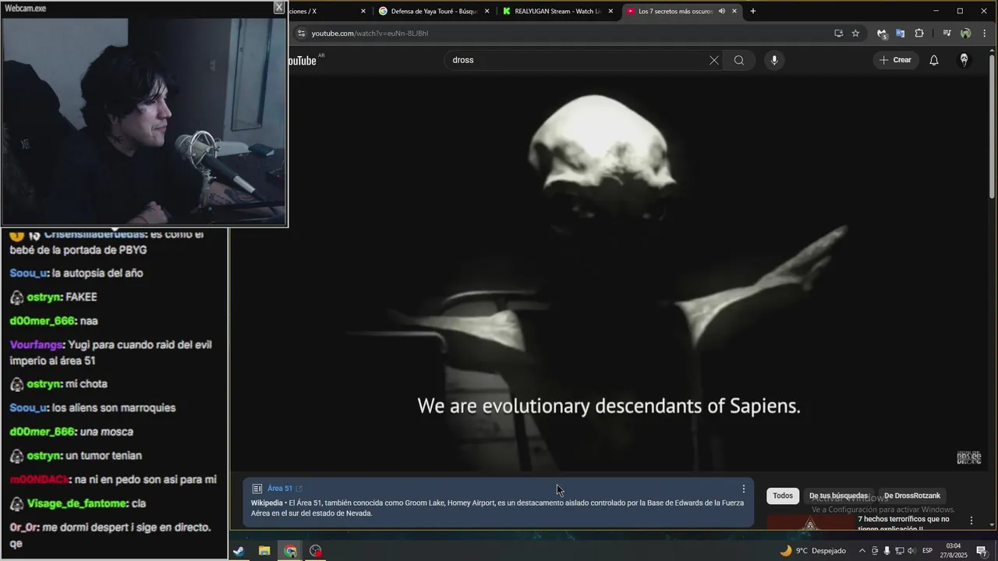Screen dimensions: 998x561
Task: Open the 9°C Despejado weather widget
Action: coord(812,551)
